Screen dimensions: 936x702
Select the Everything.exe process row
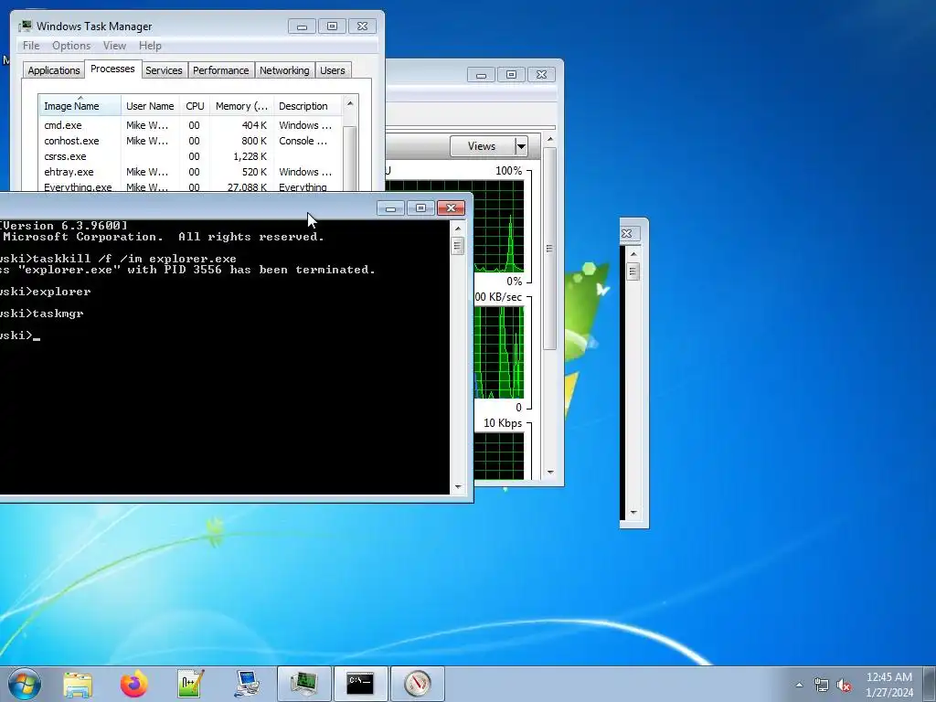(190, 186)
